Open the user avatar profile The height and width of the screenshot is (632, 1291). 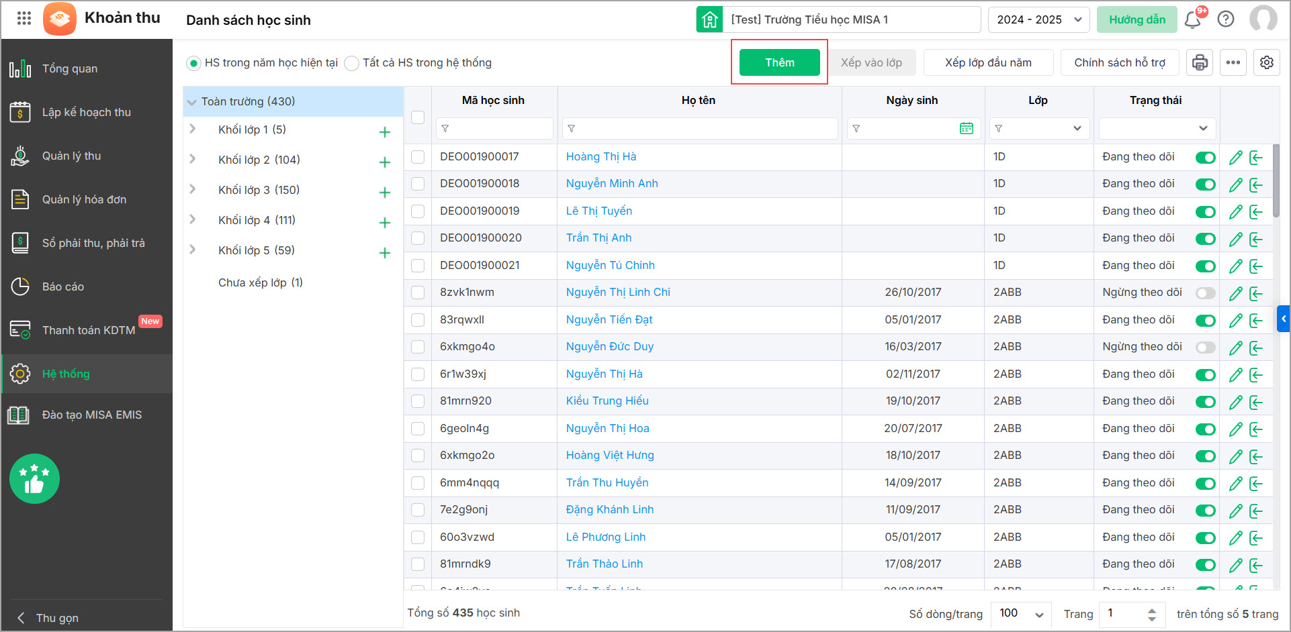(x=1263, y=19)
